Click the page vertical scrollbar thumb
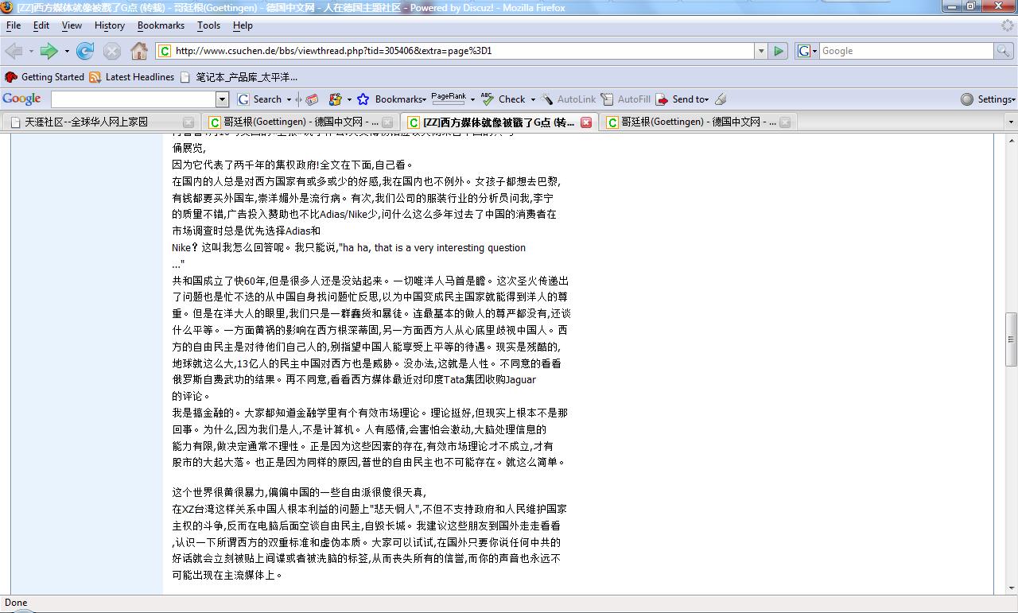 1011,339
